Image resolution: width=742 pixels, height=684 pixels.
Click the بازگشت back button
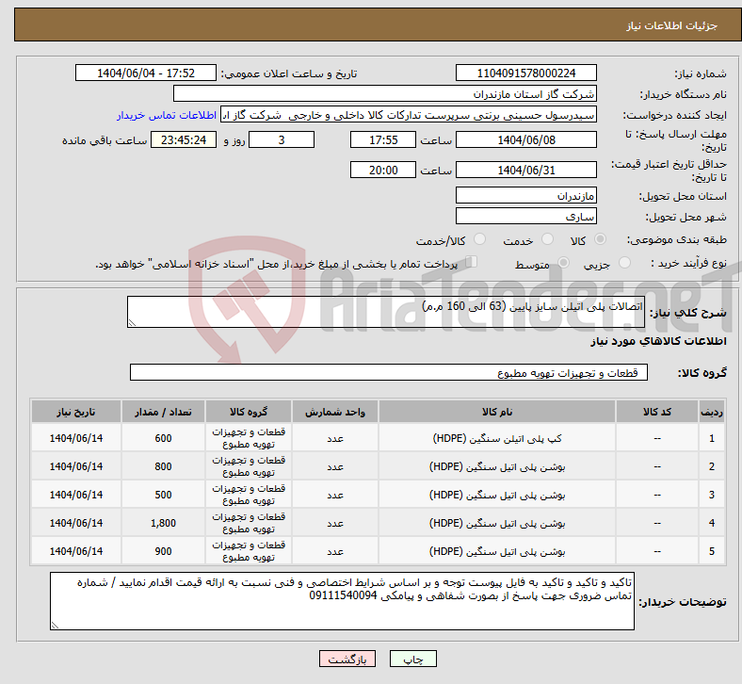347,659
